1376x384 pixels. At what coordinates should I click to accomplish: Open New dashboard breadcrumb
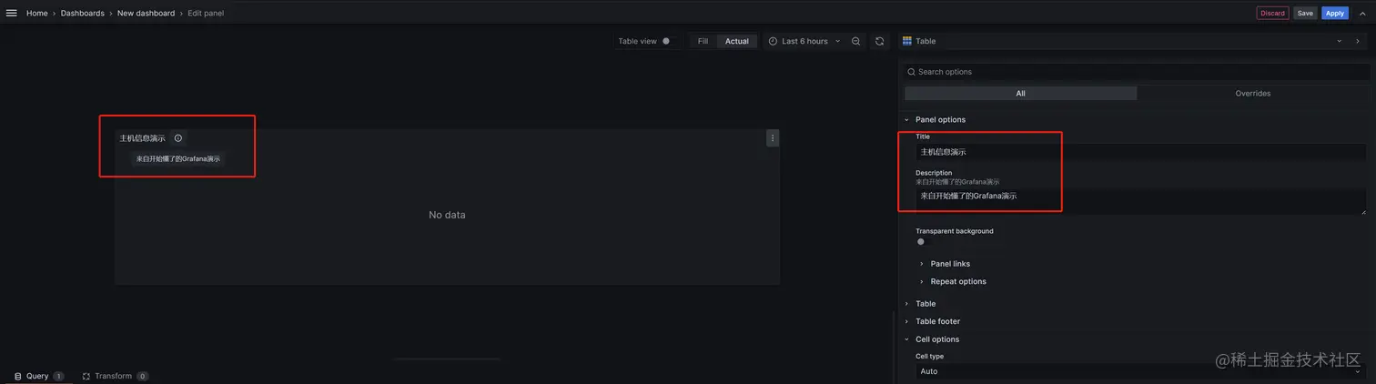point(146,14)
